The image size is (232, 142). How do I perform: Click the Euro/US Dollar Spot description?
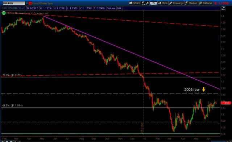[42, 3]
